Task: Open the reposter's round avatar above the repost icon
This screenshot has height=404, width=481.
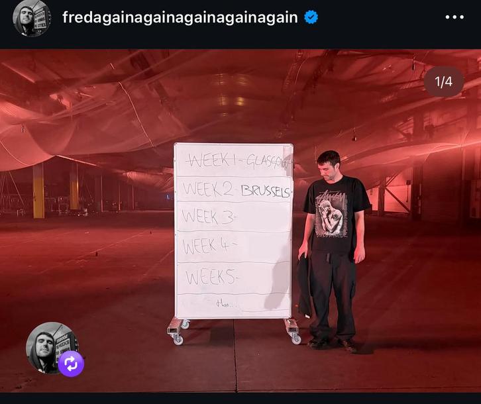Action: tap(51, 348)
